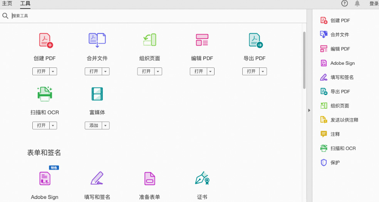
Task: Click 打开 button under 扫描和 OCR
Action: [41, 126]
